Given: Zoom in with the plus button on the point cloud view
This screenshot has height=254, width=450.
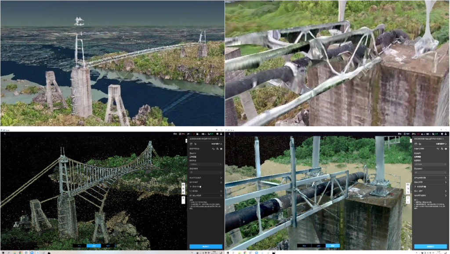Looking at the screenshot, I should (x=183, y=198).
